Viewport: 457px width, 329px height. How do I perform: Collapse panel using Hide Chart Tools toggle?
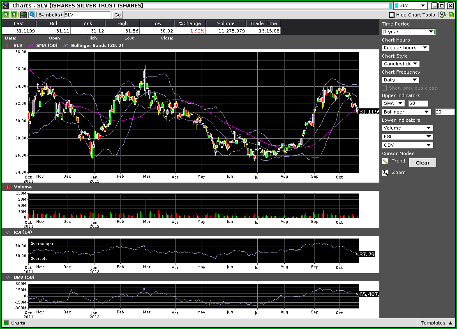[412, 15]
